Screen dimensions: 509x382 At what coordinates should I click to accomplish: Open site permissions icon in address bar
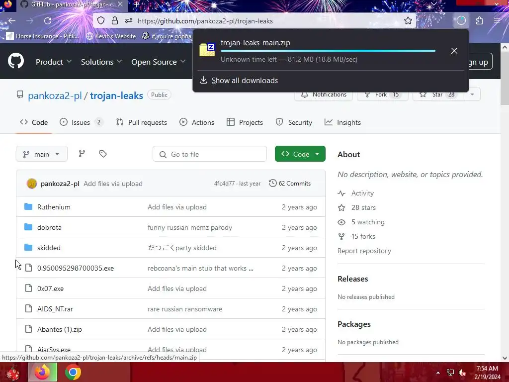coord(129,21)
